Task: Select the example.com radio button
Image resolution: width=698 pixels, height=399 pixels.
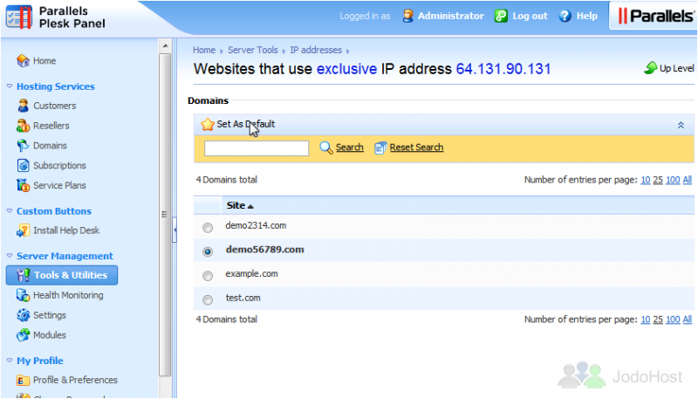Action: [x=208, y=276]
